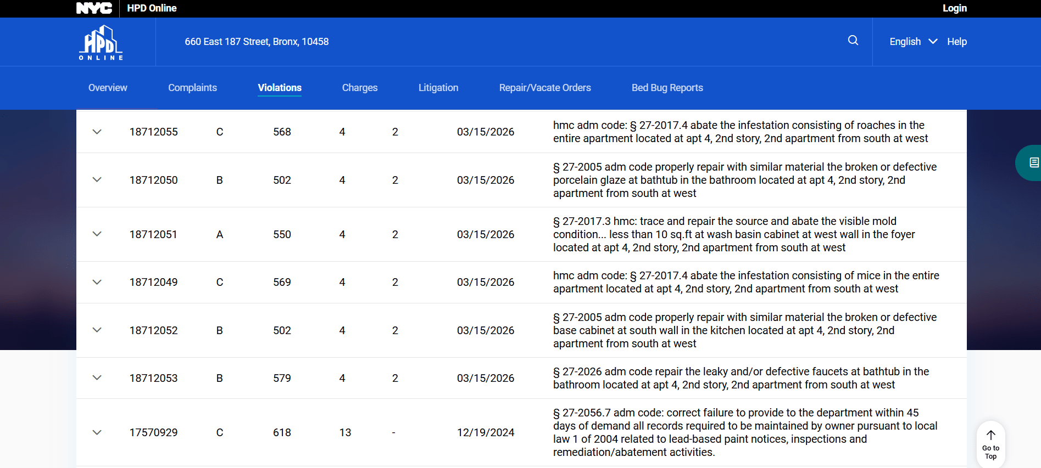Switch to the Overview tab

(108, 88)
